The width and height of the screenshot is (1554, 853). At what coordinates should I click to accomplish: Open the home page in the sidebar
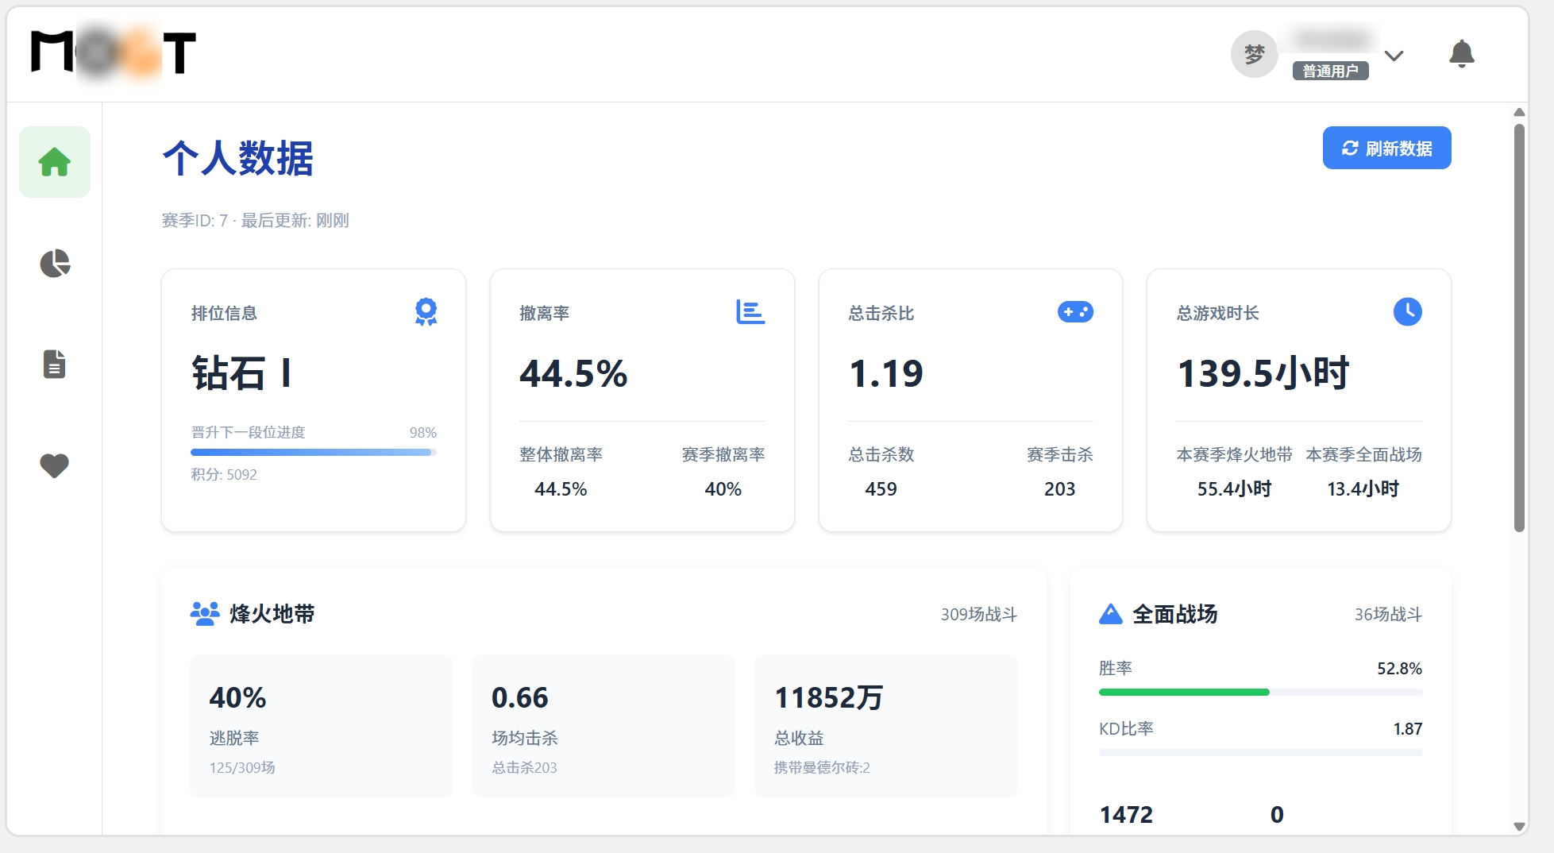pos(55,162)
